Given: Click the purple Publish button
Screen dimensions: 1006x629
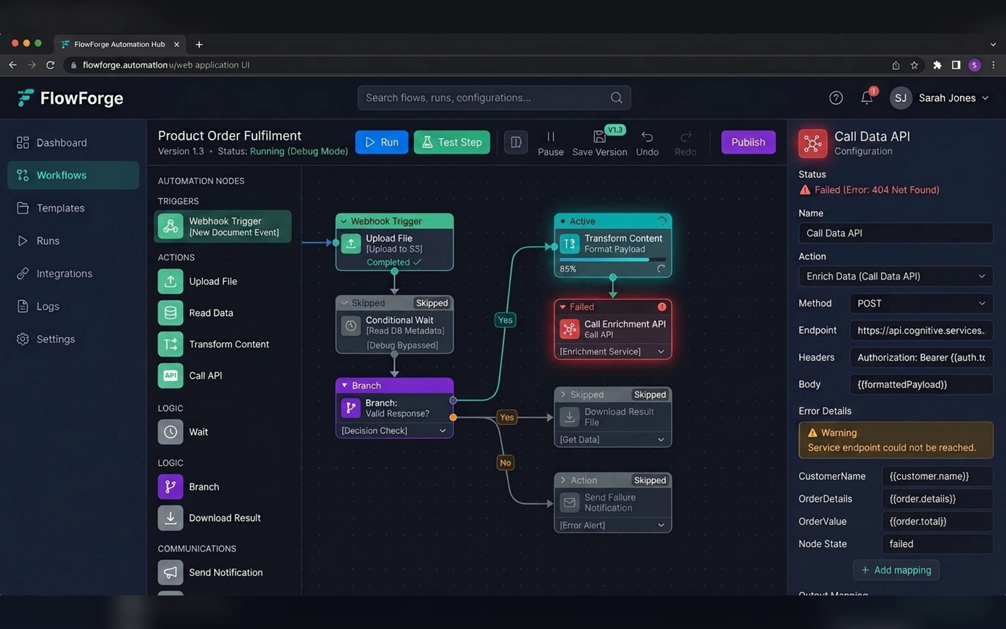Looking at the screenshot, I should (x=748, y=142).
